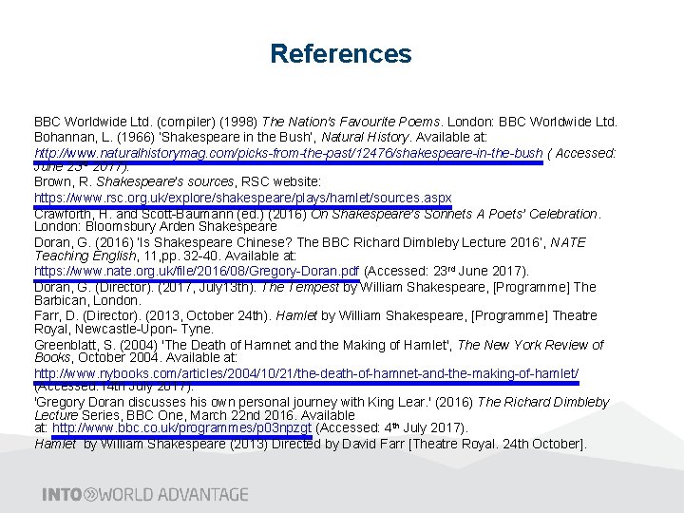Click 'Greenblatt, S. (2004)' reference line
Image resolution: width=684 pixels, height=513 pixels.
point(319,345)
